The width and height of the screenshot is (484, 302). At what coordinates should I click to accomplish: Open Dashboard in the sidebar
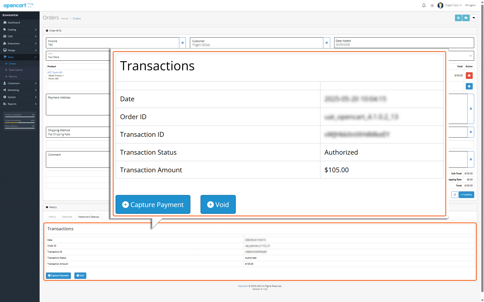tap(20, 23)
